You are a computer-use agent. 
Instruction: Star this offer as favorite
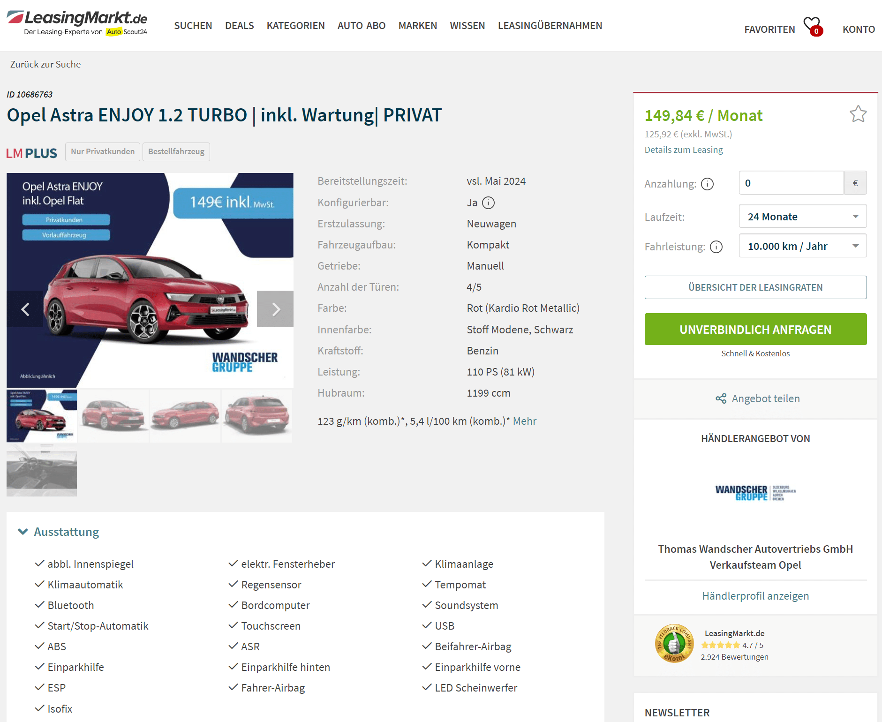tap(858, 114)
